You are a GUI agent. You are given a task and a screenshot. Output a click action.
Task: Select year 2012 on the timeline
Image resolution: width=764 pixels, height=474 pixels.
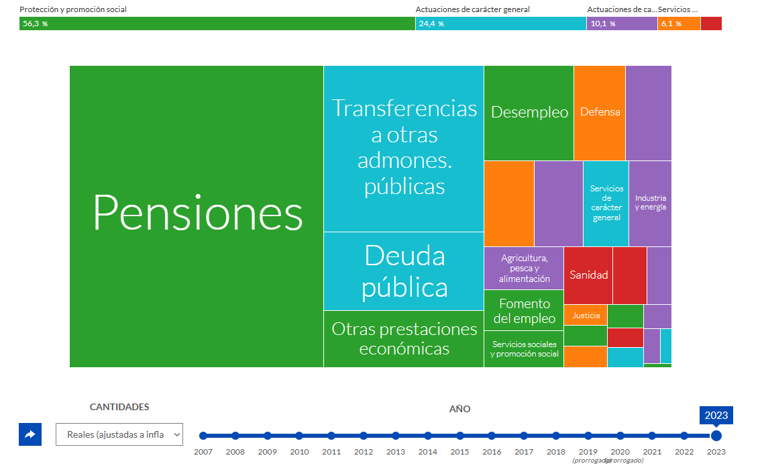click(364, 436)
